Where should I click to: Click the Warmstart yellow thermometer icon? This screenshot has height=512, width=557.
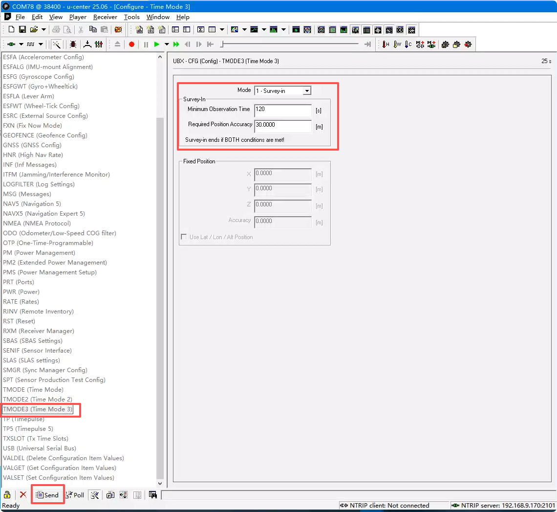[397, 45]
